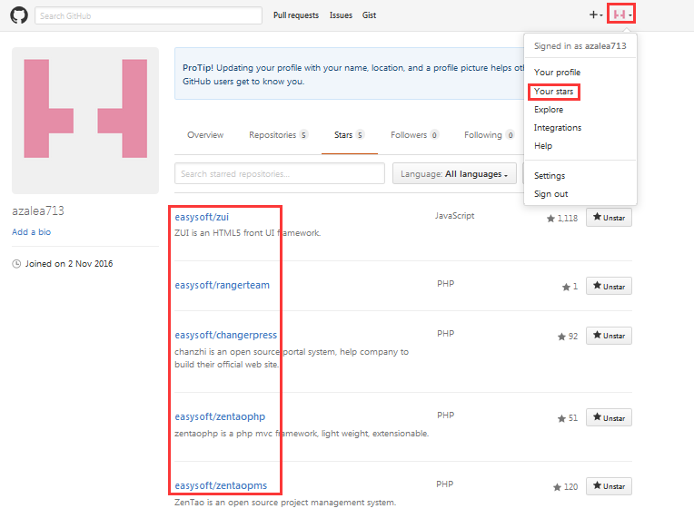Image resolution: width=694 pixels, height=528 pixels.
Task: Click the 51 star count for zentaophp
Action: pyautogui.click(x=568, y=418)
